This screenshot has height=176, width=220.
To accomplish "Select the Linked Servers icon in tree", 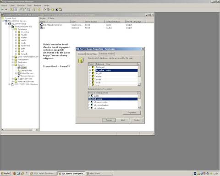I will click(x=19, y=73).
